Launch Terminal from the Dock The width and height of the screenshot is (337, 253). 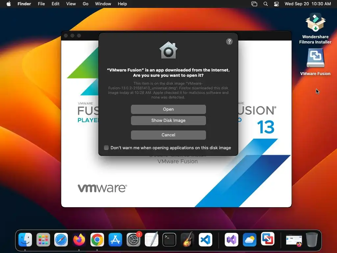click(x=169, y=239)
